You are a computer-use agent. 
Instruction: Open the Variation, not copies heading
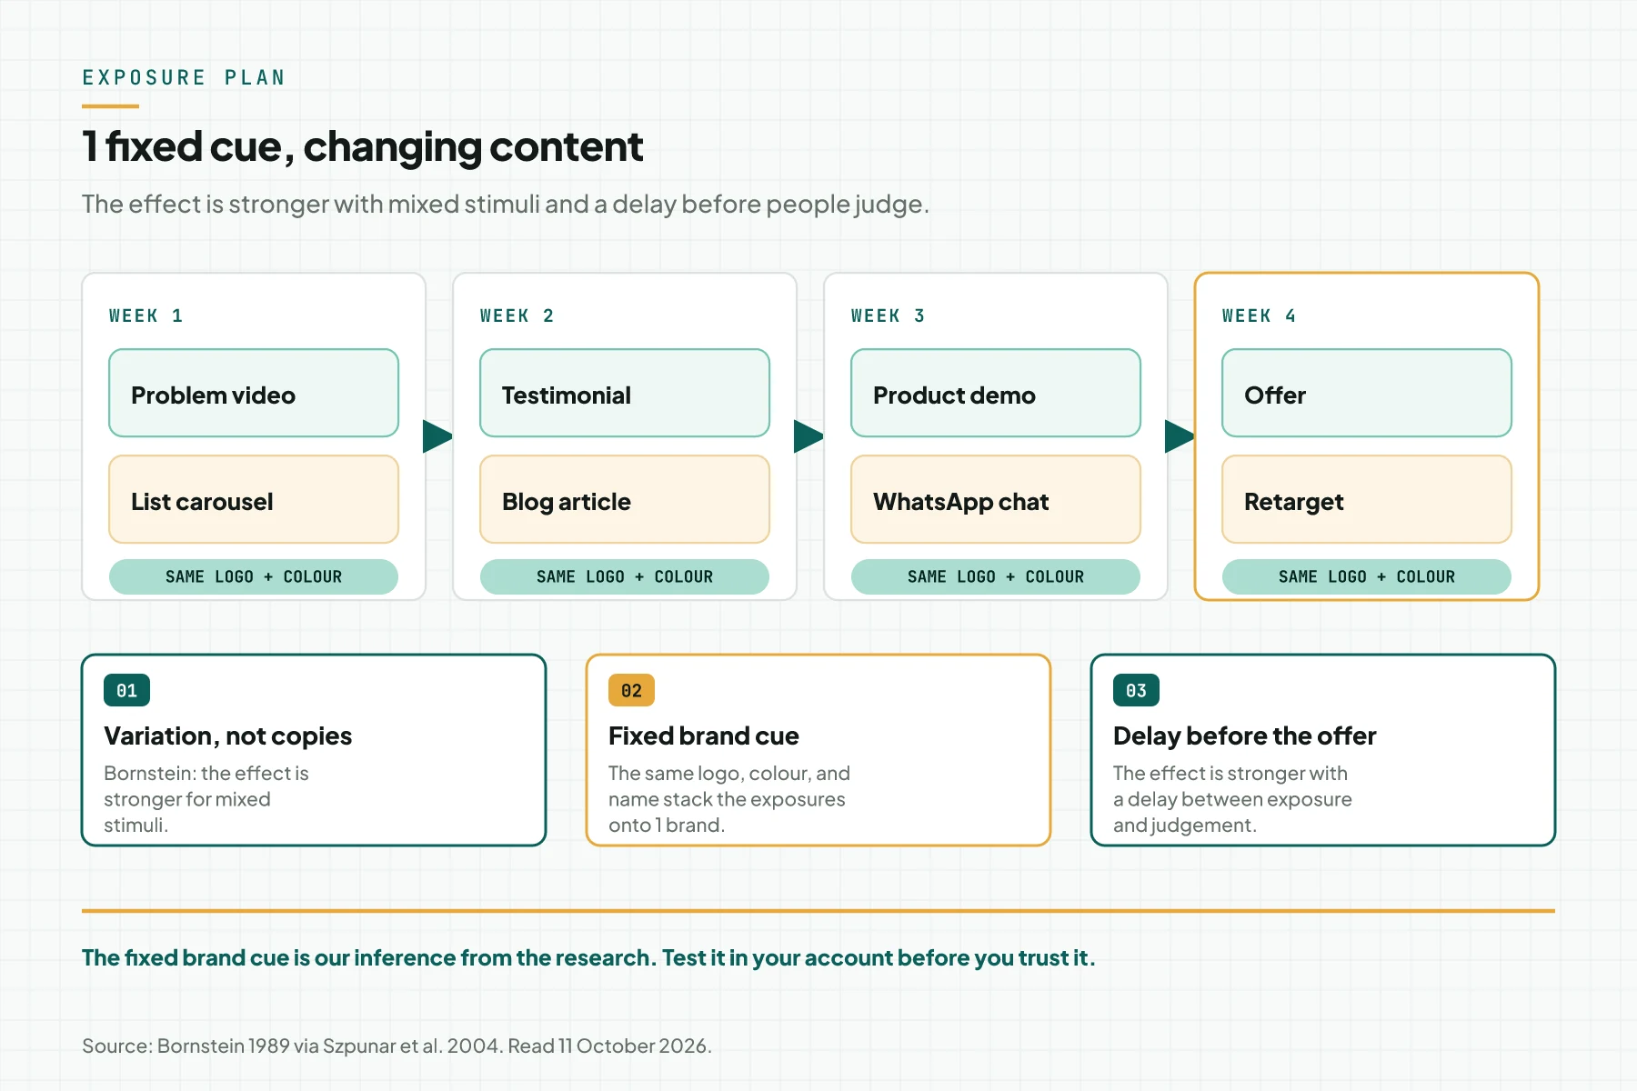[x=227, y=736]
